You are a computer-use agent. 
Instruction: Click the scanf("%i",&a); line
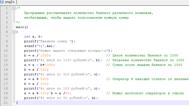pos(39,46)
